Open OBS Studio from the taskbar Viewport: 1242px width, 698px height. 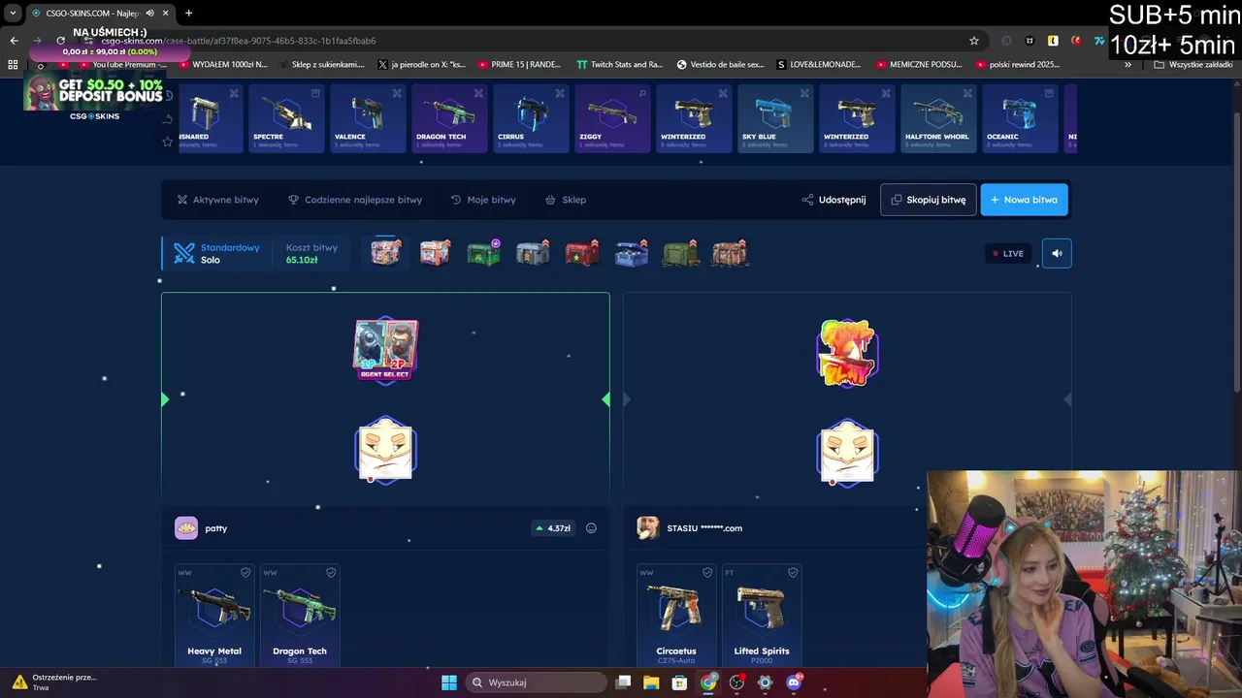pos(736,682)
